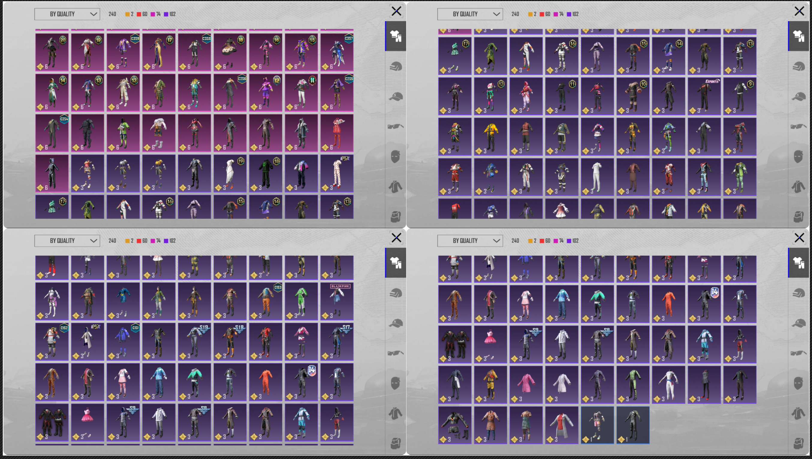This screenshot has width=812, height=459.
Task: Click the red quality swatch in top-right panel
Action: point(542,14)
